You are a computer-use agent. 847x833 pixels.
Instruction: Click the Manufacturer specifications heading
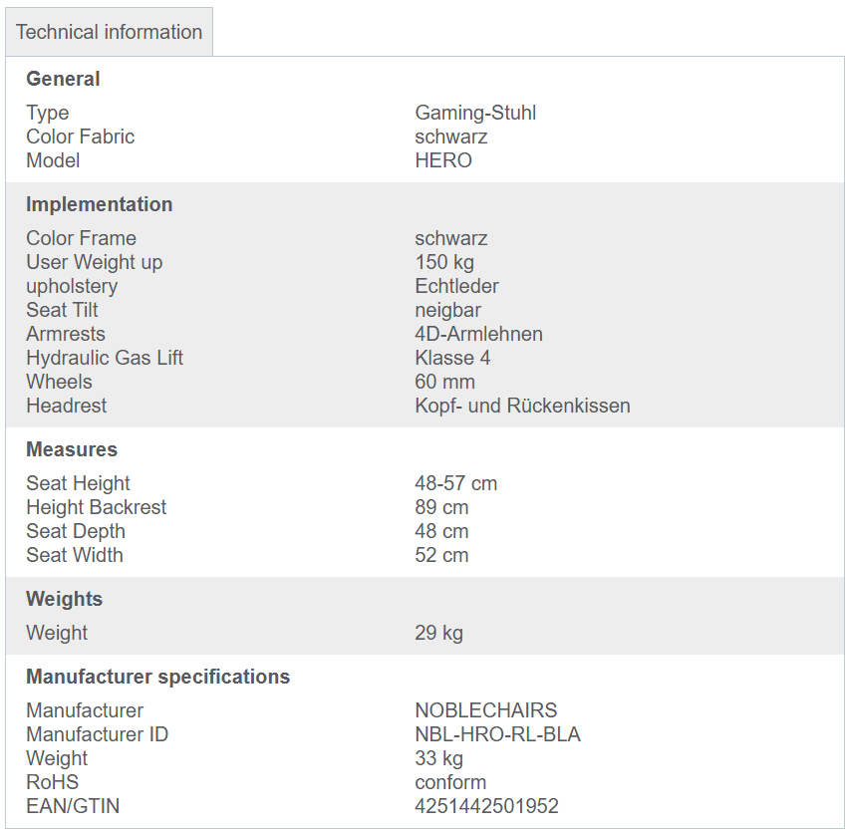click(x=158, y=677)
